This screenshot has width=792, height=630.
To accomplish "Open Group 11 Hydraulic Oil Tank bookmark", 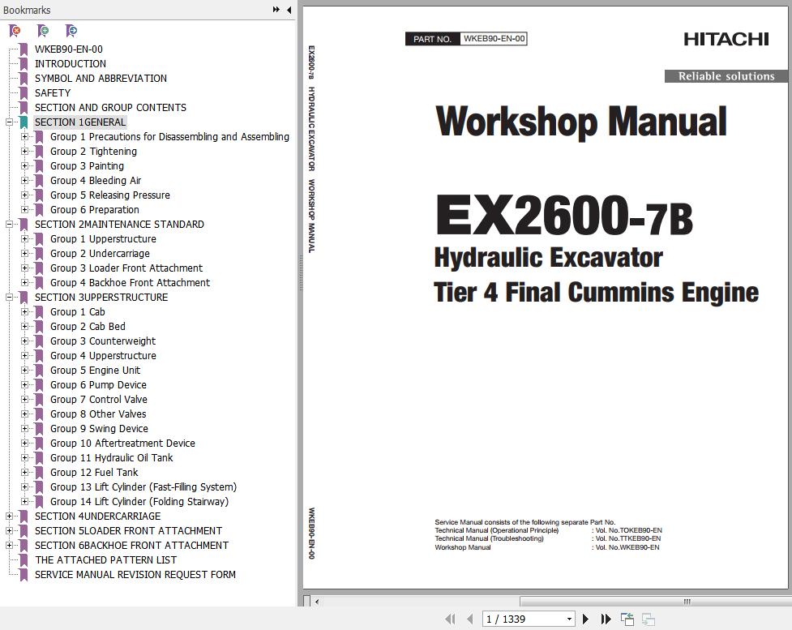I will tap(112, 458).
